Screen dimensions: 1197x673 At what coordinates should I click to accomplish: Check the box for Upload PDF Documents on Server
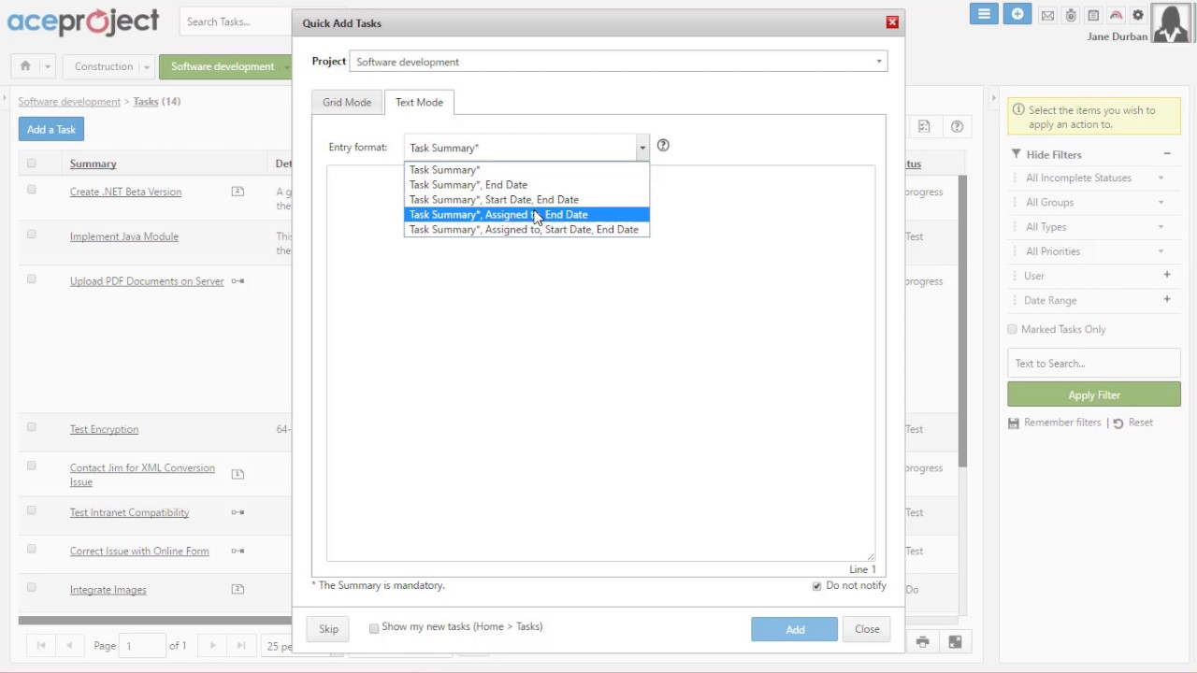click(31, 279)
